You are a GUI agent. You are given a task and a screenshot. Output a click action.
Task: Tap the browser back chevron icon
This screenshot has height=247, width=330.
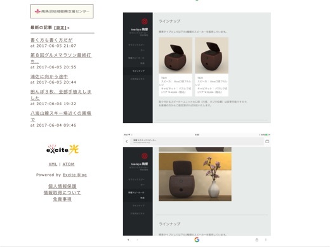pos(127,141)
